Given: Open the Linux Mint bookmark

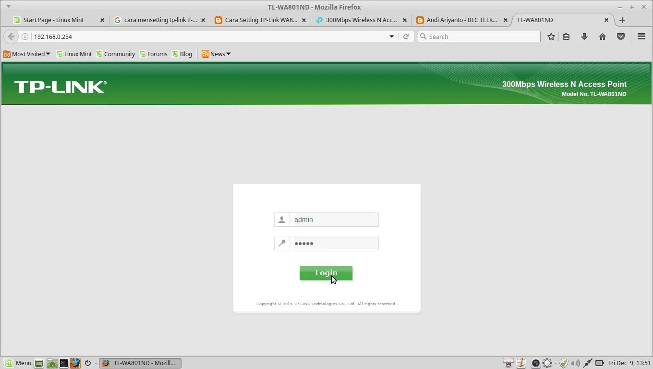Looking at the screenshot, I should (x=74, y=54).
